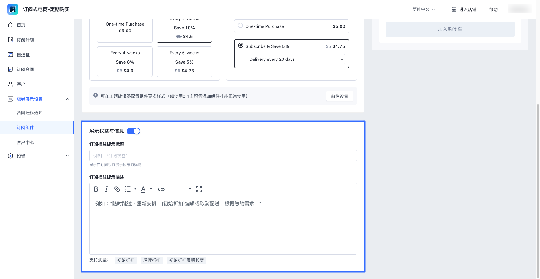Click the 首页 home icon

10,25
